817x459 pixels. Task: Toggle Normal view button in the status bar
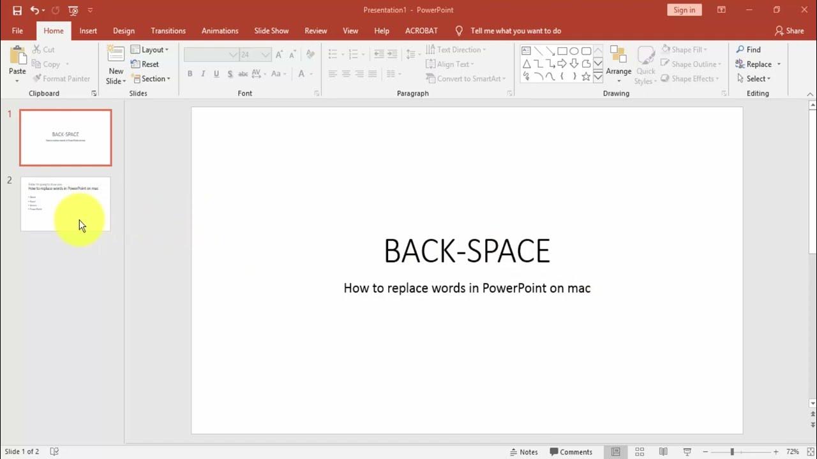pyautogui.click(x=616, y=451)
